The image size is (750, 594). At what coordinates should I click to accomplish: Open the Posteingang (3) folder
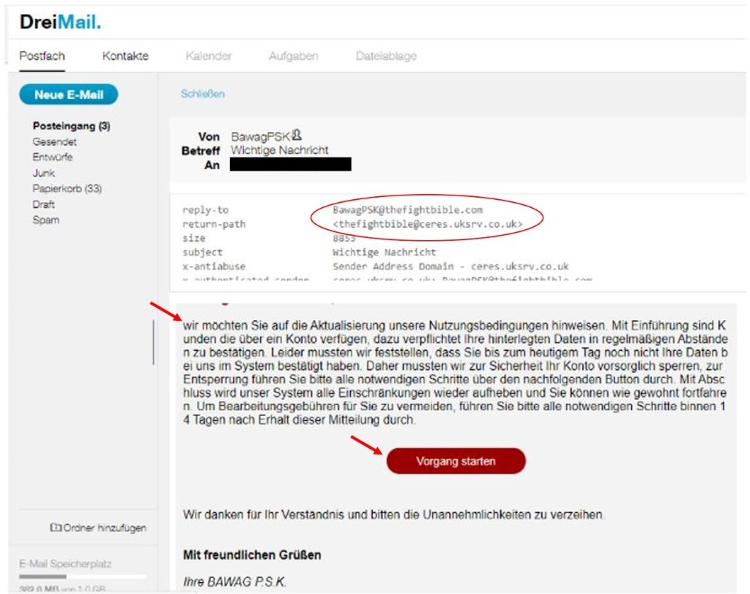(x=71, y=126)
